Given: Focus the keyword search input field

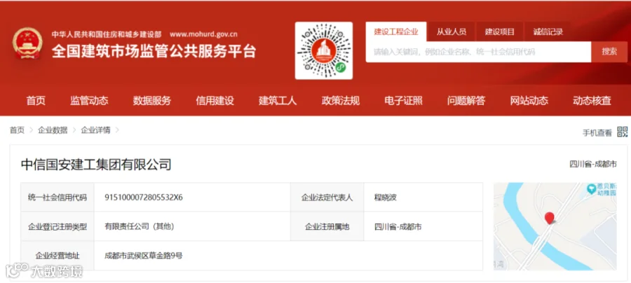Looking at the screenshot, I should point(478,52).
